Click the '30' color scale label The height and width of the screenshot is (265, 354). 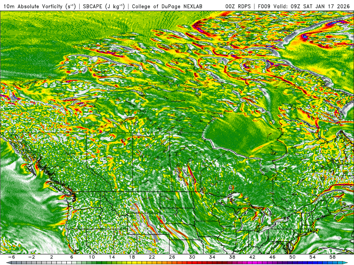[192, 257]
